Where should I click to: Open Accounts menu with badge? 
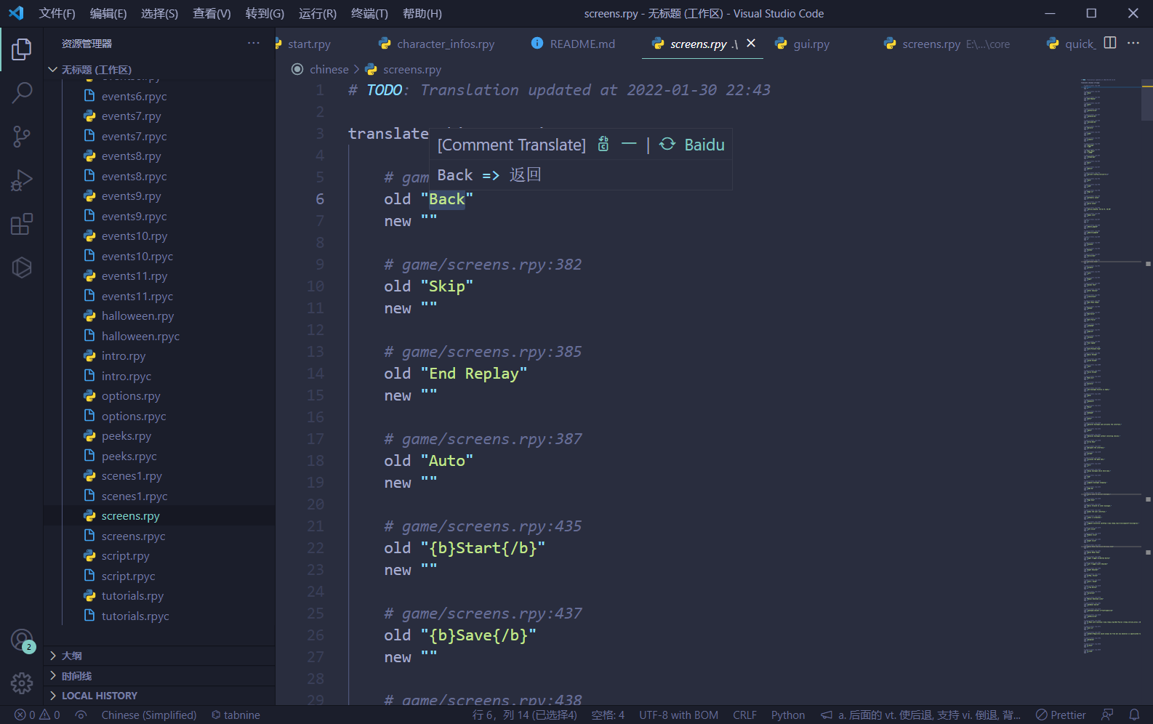click(22, 640)
